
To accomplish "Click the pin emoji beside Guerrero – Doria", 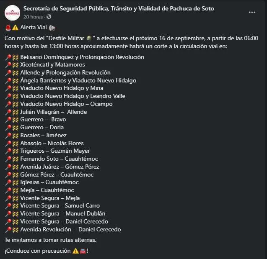I will coord(8,128).
